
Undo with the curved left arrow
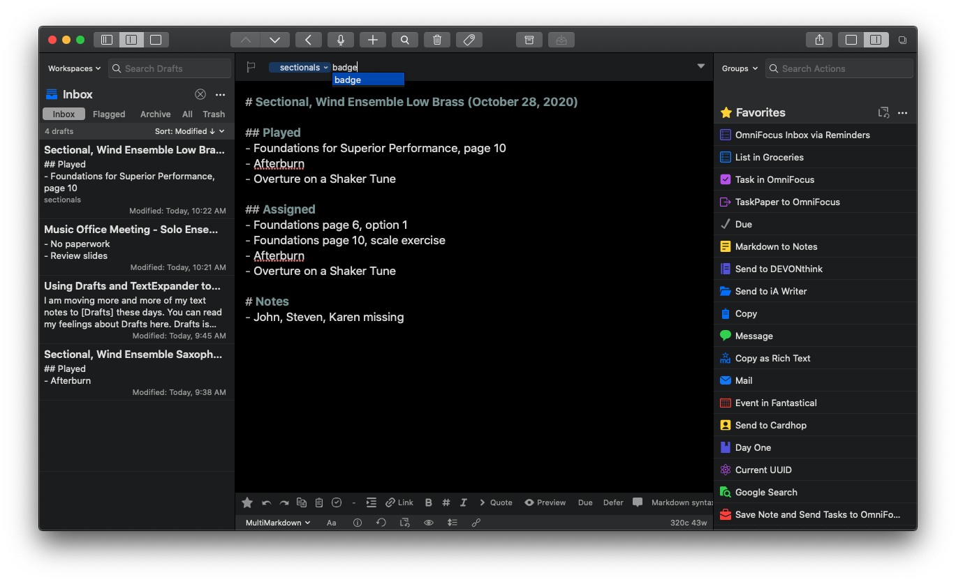coord(266,502)
